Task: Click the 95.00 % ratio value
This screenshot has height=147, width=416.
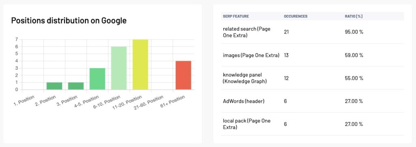Action: coord(354,32)
